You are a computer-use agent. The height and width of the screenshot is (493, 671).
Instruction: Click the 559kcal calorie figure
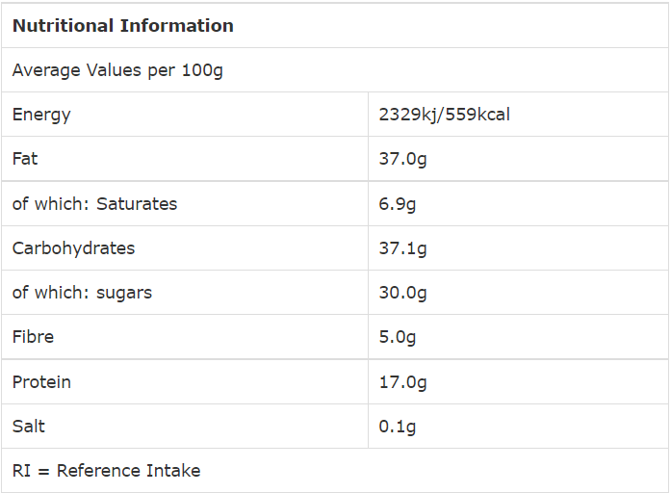tap(478, 115)
